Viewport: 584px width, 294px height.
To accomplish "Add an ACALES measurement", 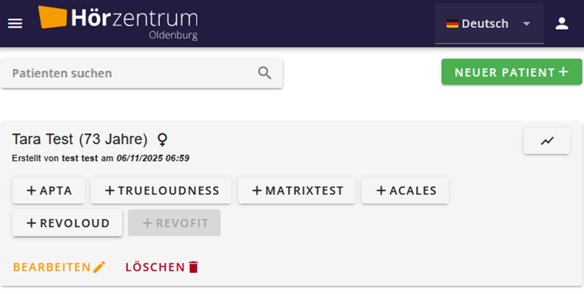I will click(x=405, y=191).
